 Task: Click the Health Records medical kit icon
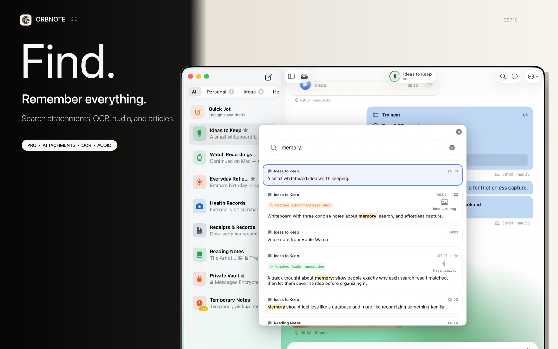coord(199,206)
